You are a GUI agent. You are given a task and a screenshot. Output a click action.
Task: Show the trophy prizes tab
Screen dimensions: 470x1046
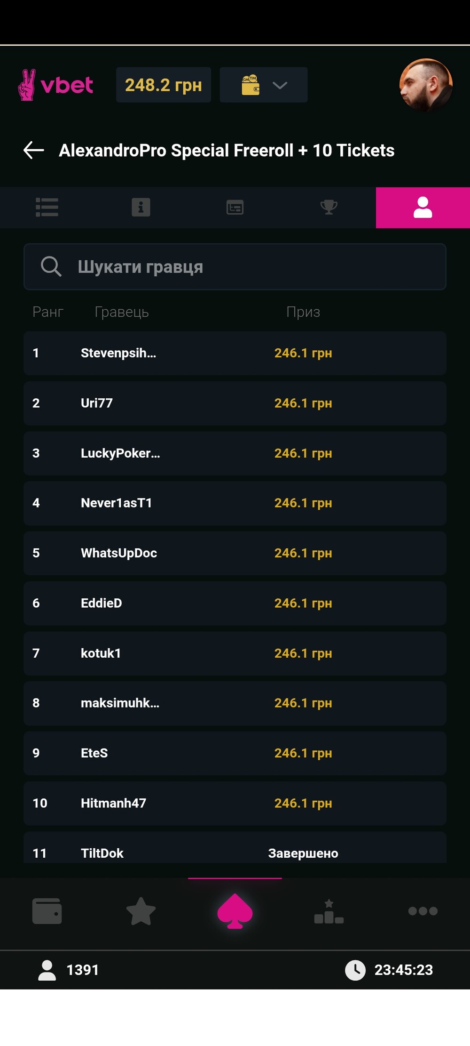[329, 208]
